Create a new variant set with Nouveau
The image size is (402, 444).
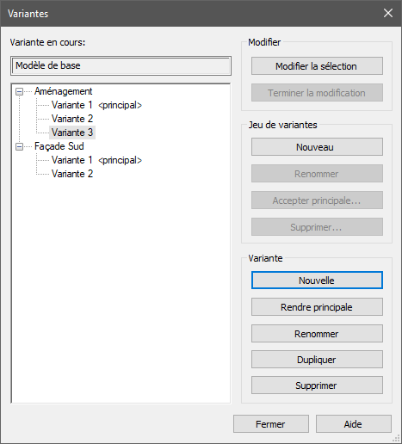click(317, 147)
